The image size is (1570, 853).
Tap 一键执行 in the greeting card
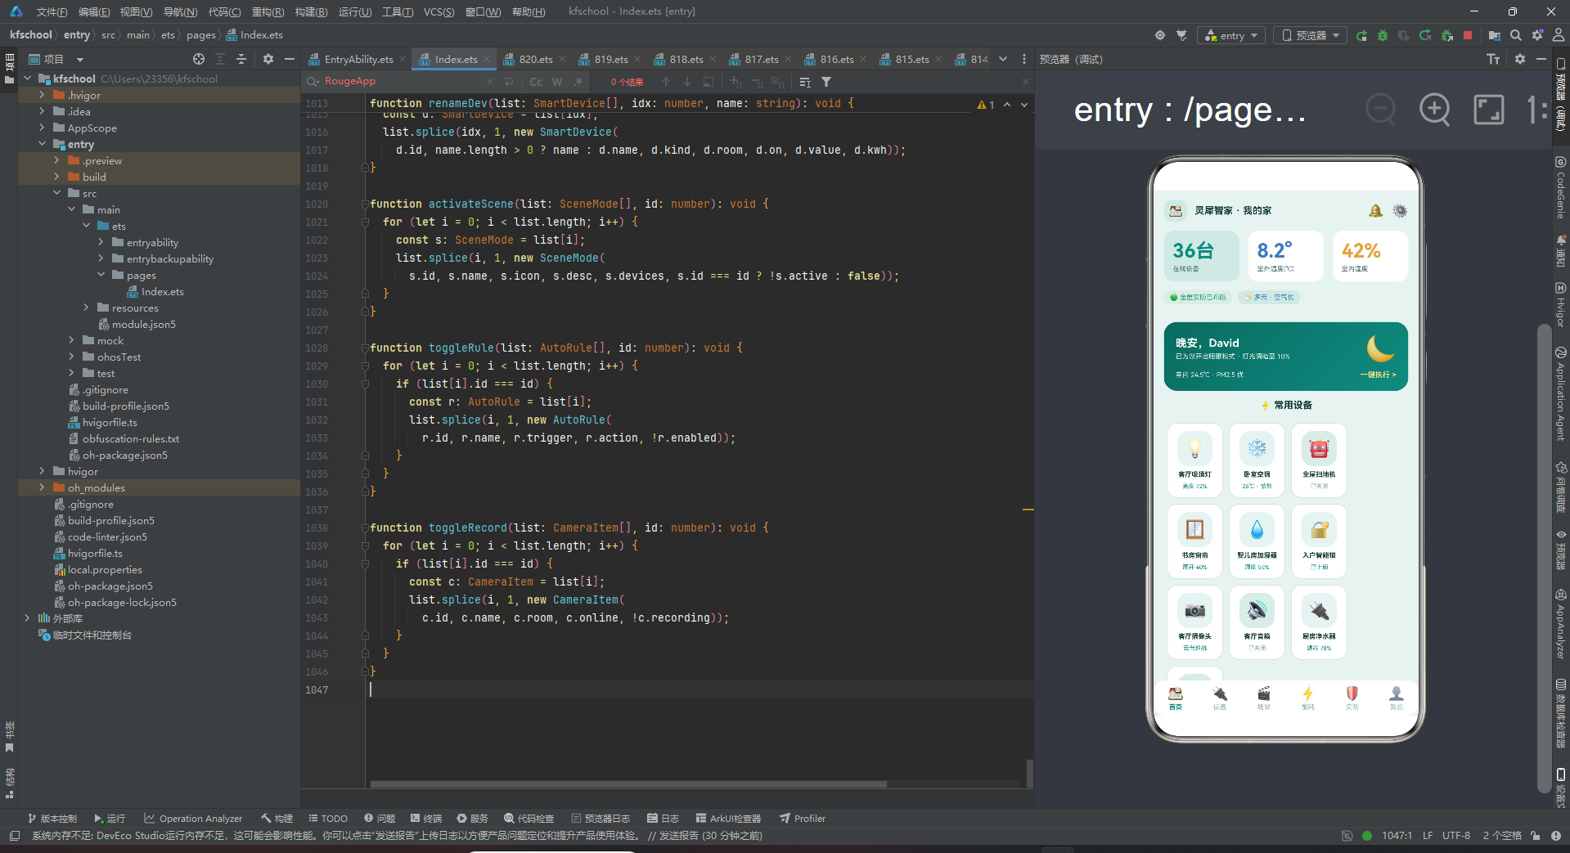1378,375
